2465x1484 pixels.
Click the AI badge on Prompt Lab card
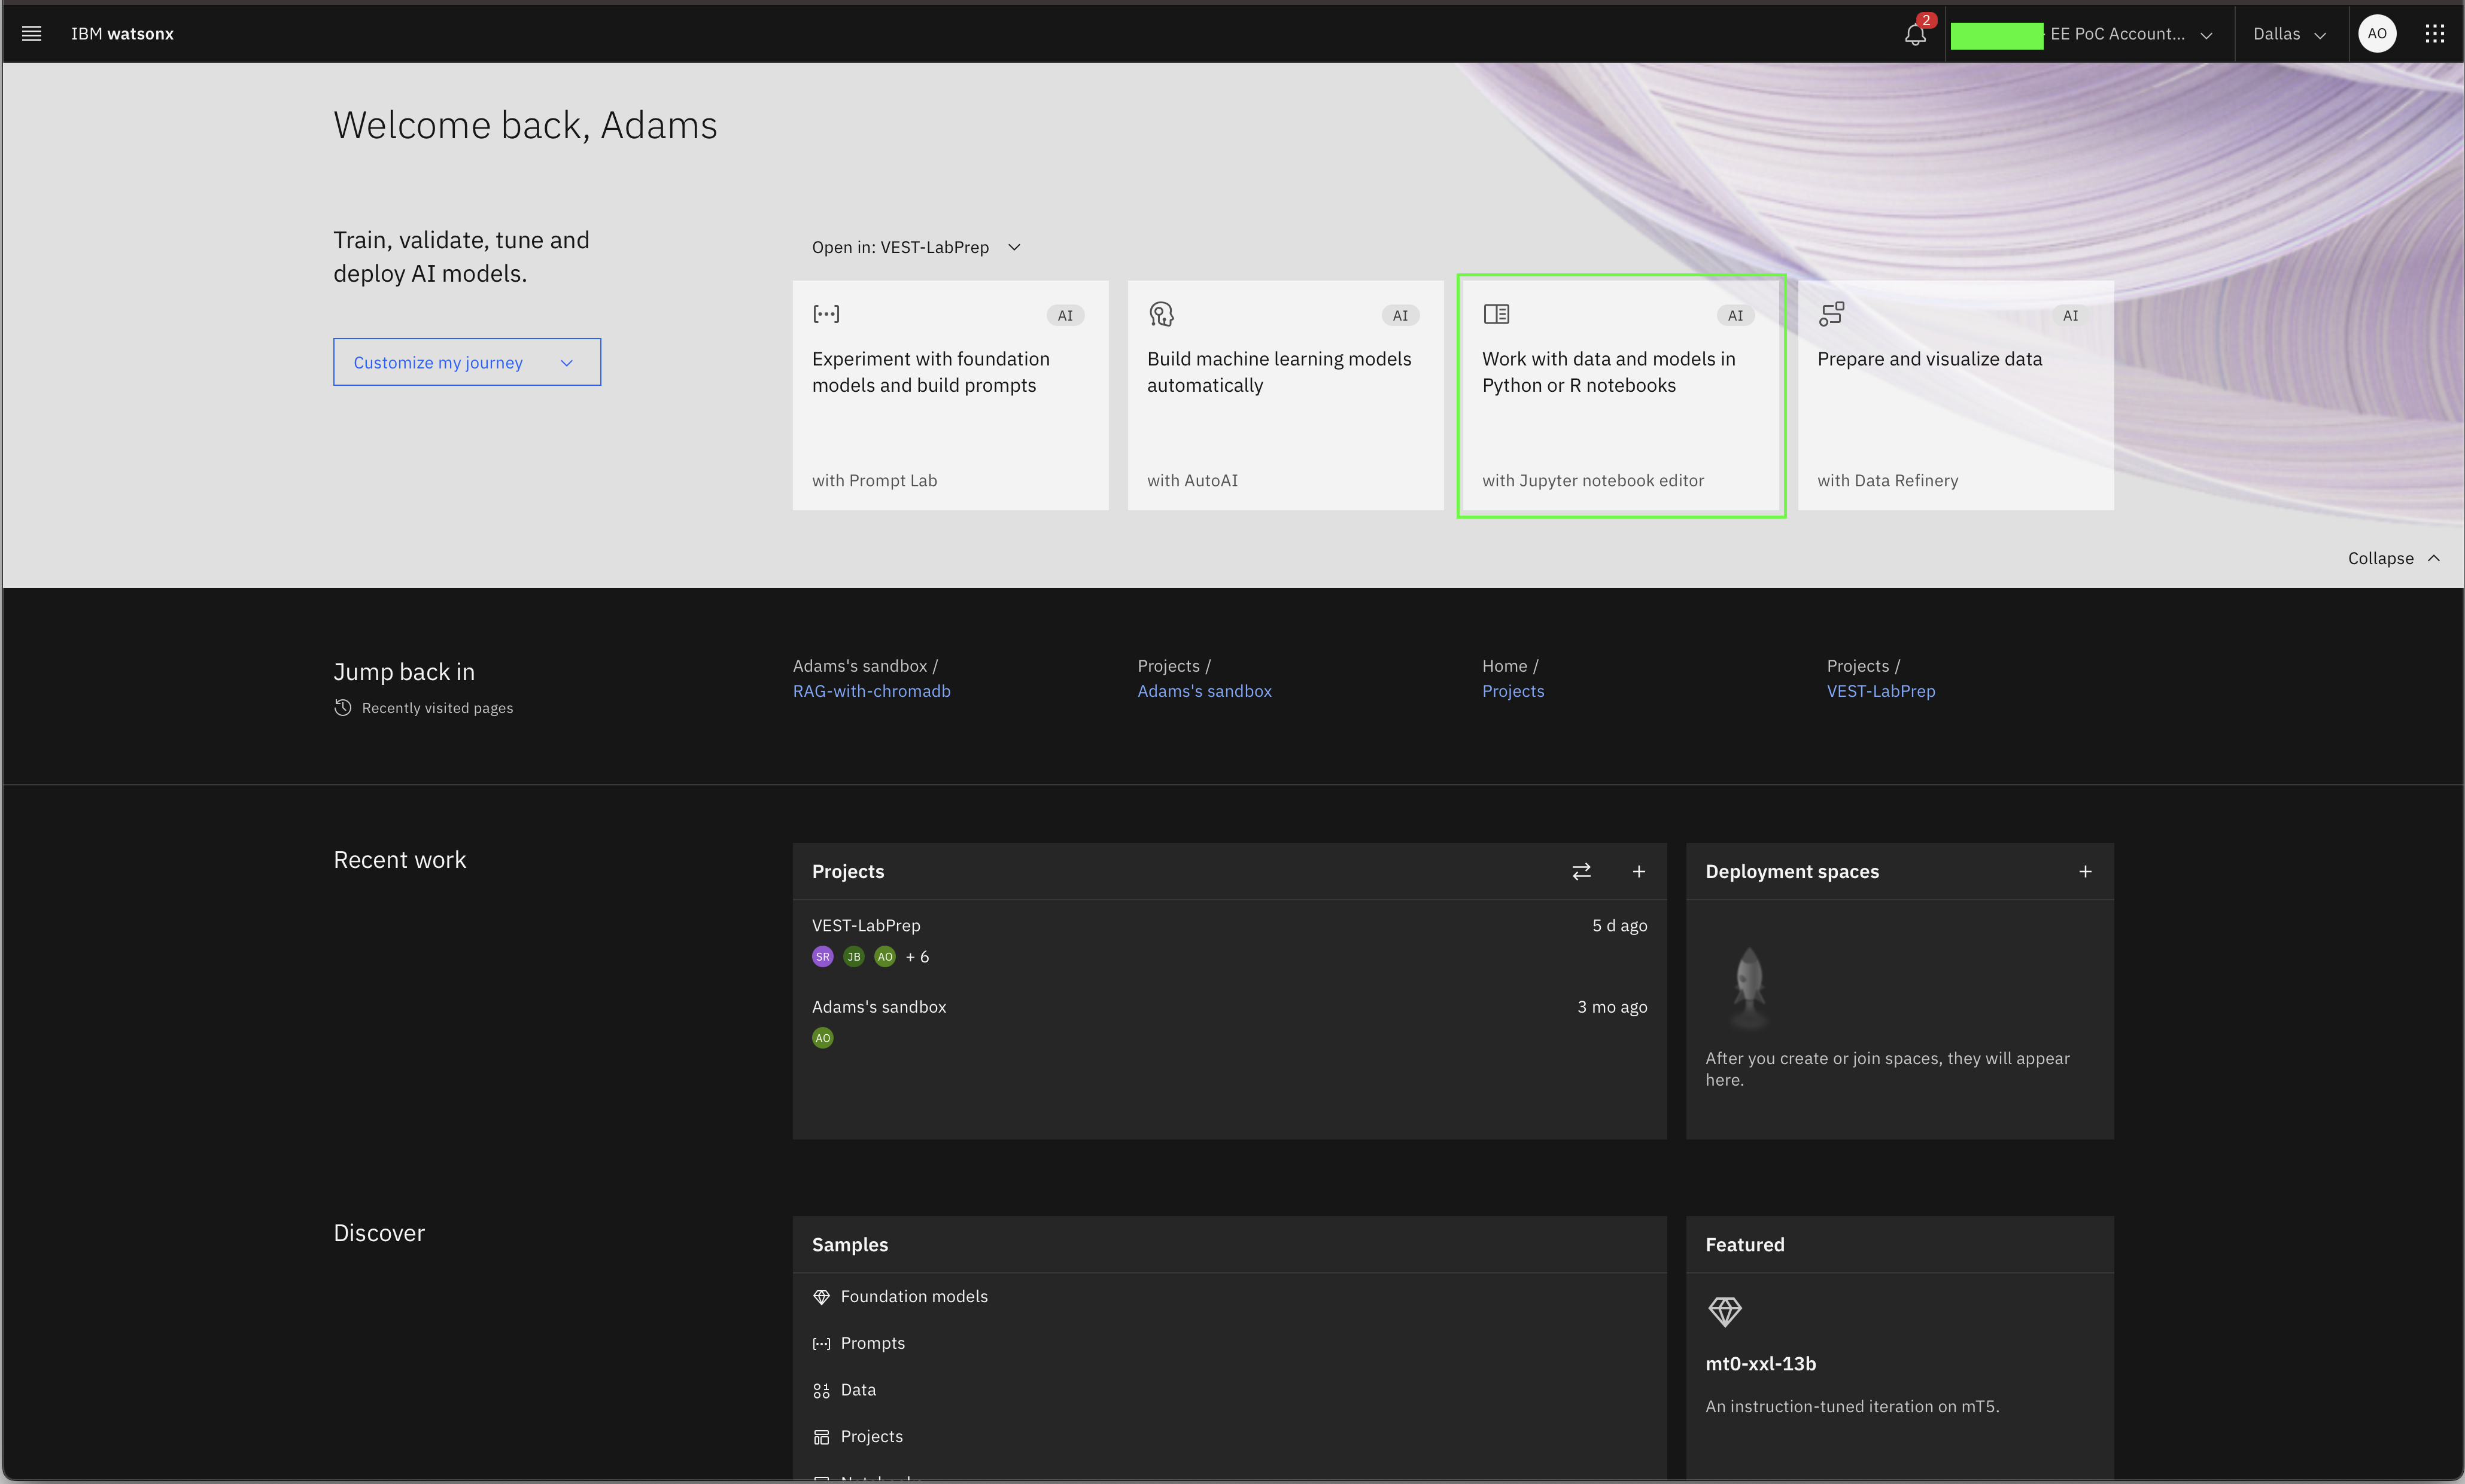[1065, 315]
